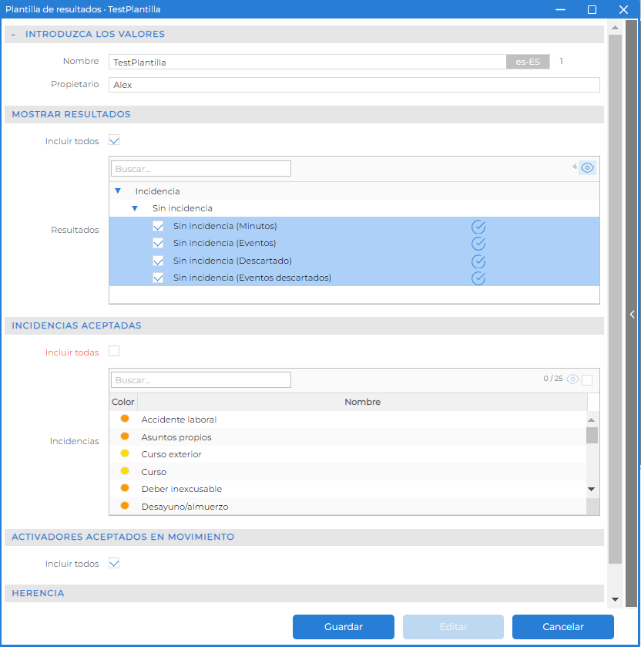
Task: Expand the side panel with left chevron
Action: click(632, 315)
